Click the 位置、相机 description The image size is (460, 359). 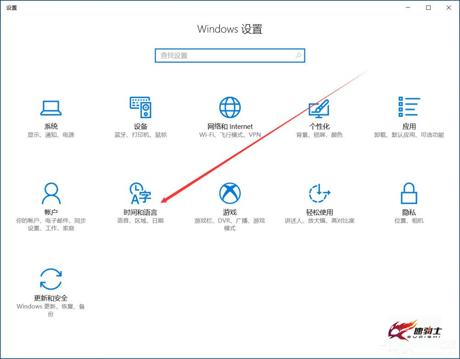click(409, 221)
